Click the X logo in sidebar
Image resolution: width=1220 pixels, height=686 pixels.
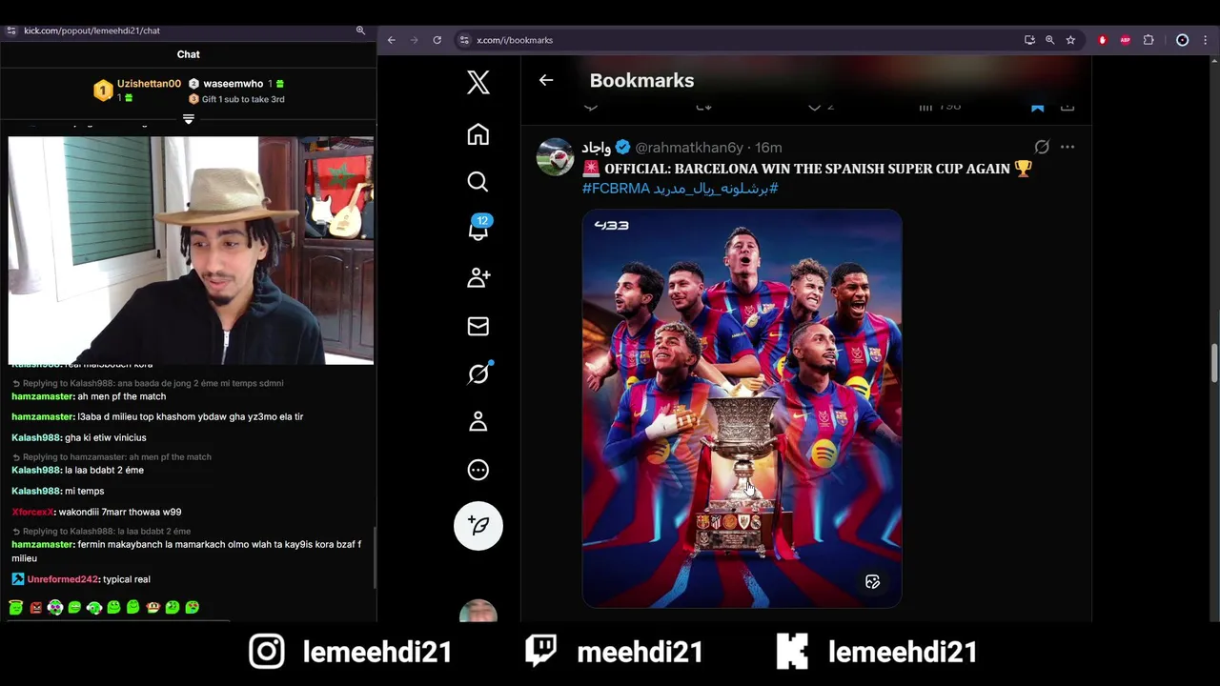click(478, 82)
